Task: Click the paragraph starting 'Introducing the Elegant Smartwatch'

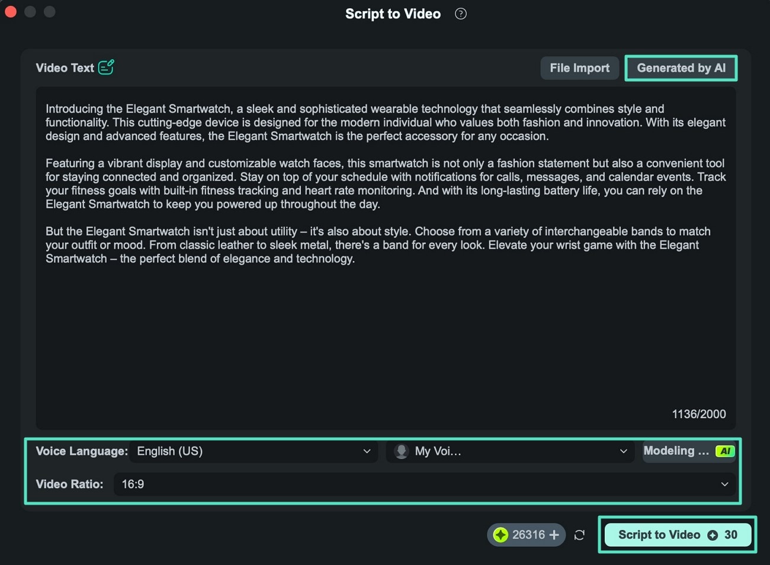Action: click(386, 123)
